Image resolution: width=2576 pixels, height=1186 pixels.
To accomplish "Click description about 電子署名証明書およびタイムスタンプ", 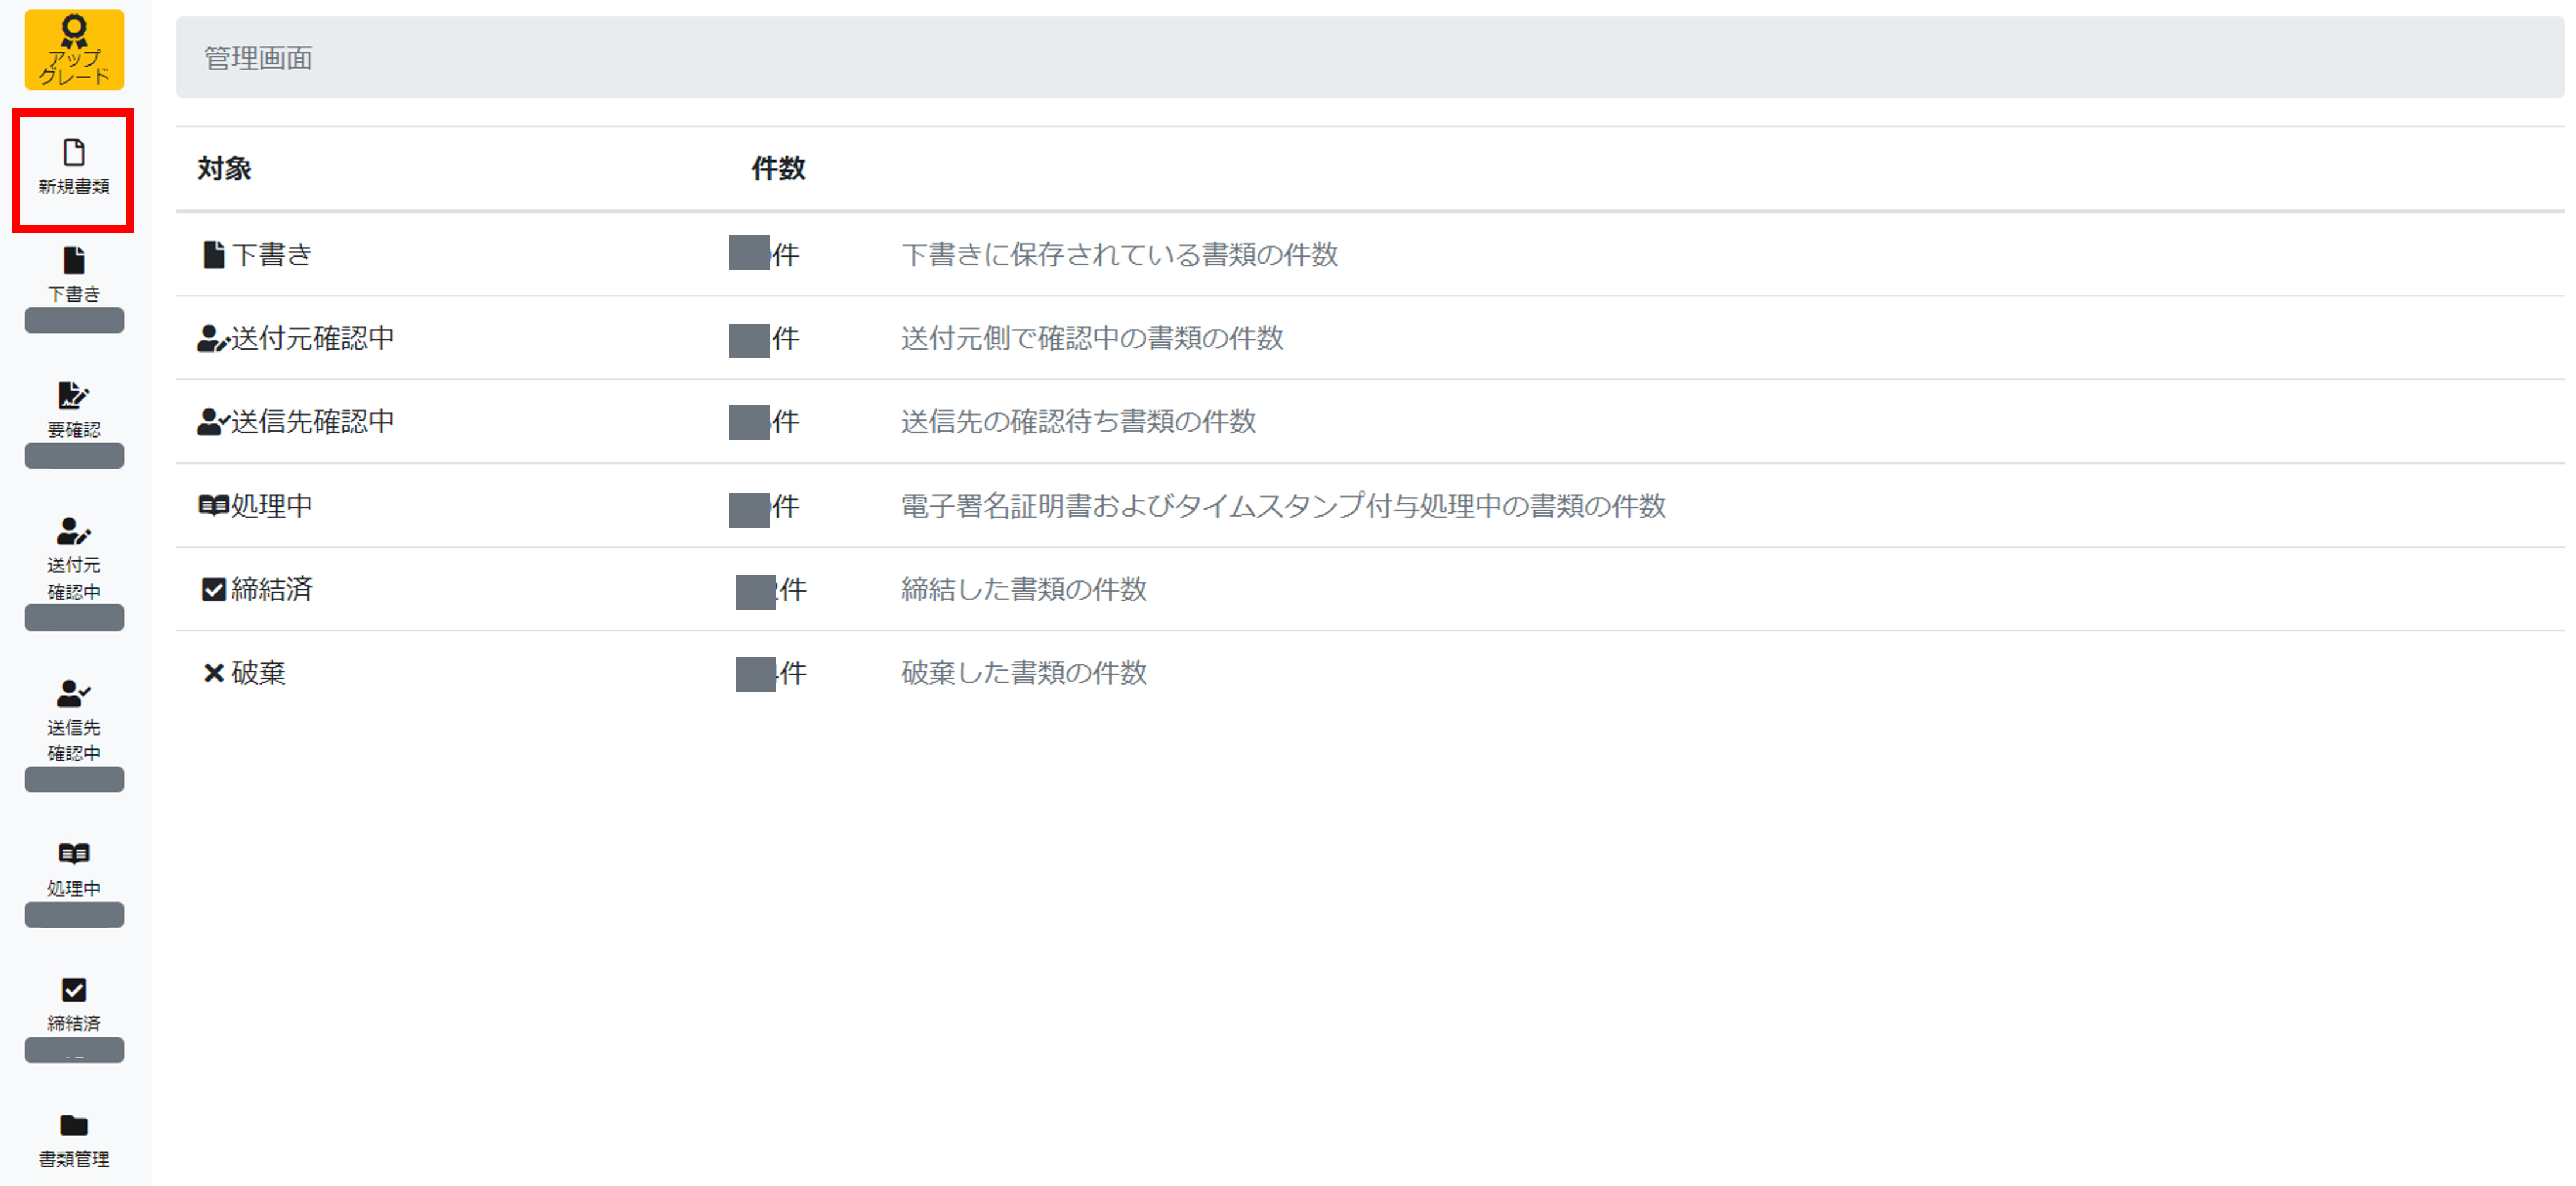I will (x=1283, y=506).
